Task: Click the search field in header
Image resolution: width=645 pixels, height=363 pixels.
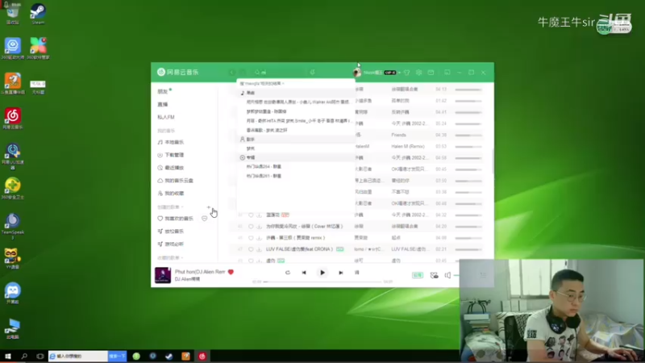Action: coord(280,73)
